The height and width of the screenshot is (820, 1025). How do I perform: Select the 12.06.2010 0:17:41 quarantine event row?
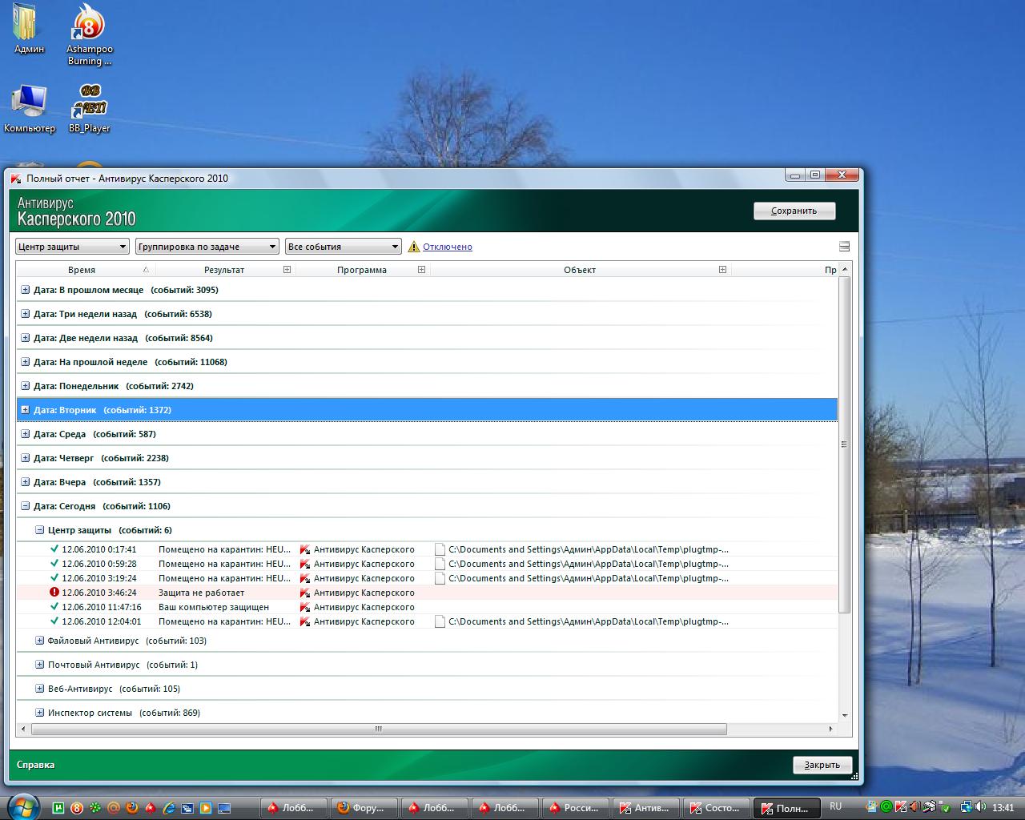(427, 549)
